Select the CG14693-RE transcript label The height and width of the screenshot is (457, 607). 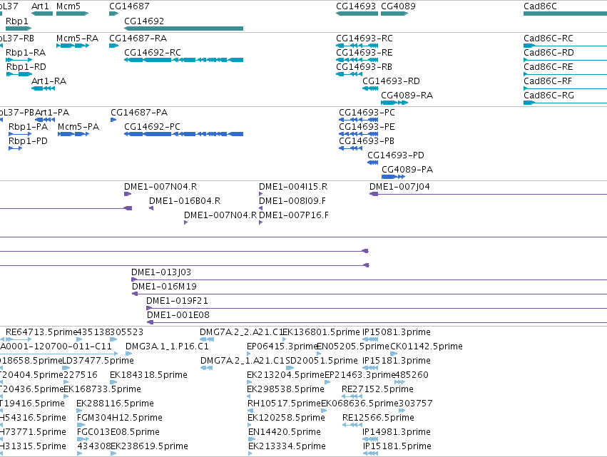tap(364, 53)
